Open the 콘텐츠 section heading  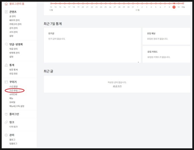point(13,12)
